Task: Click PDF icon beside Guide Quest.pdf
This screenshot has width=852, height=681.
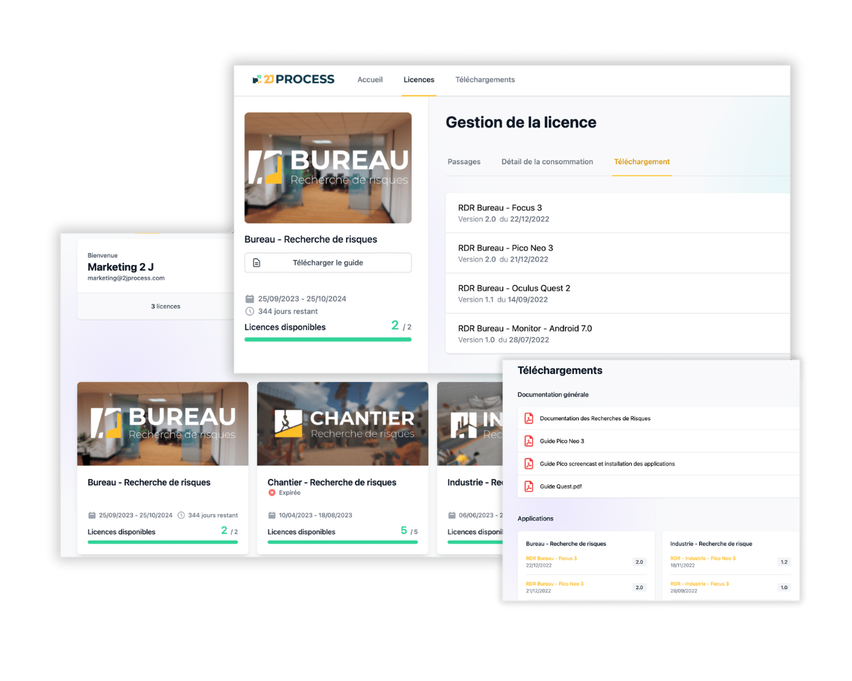Action: [528, 486]
